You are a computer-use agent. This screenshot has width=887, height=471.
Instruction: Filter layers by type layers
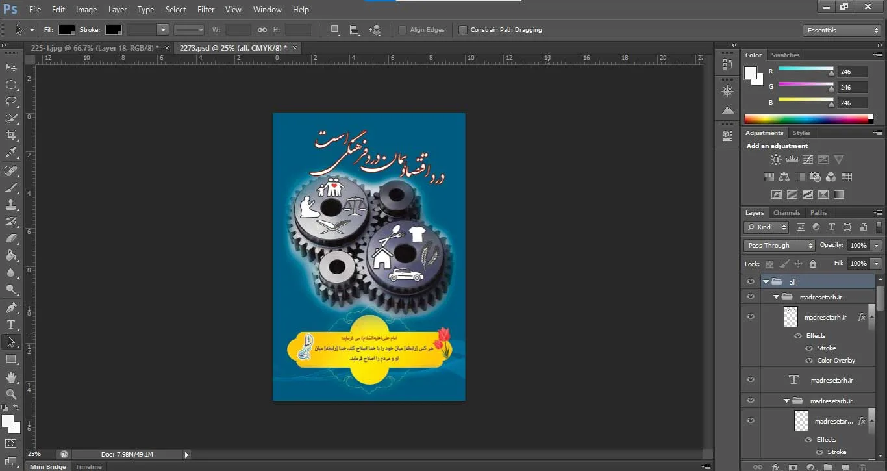831,227
